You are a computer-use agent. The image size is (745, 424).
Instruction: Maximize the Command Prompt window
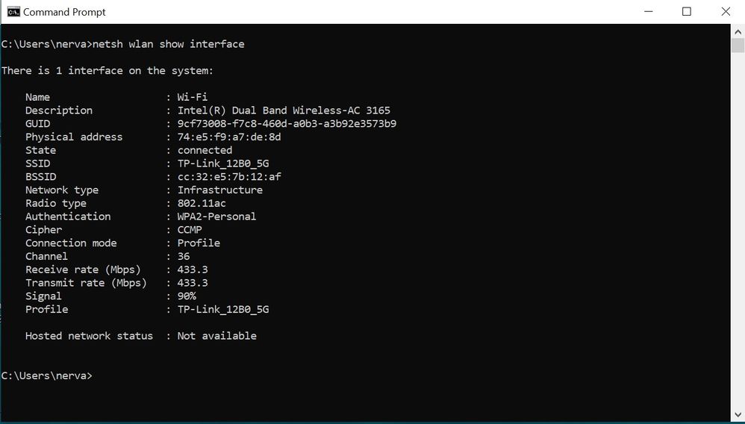coord(687,12)
